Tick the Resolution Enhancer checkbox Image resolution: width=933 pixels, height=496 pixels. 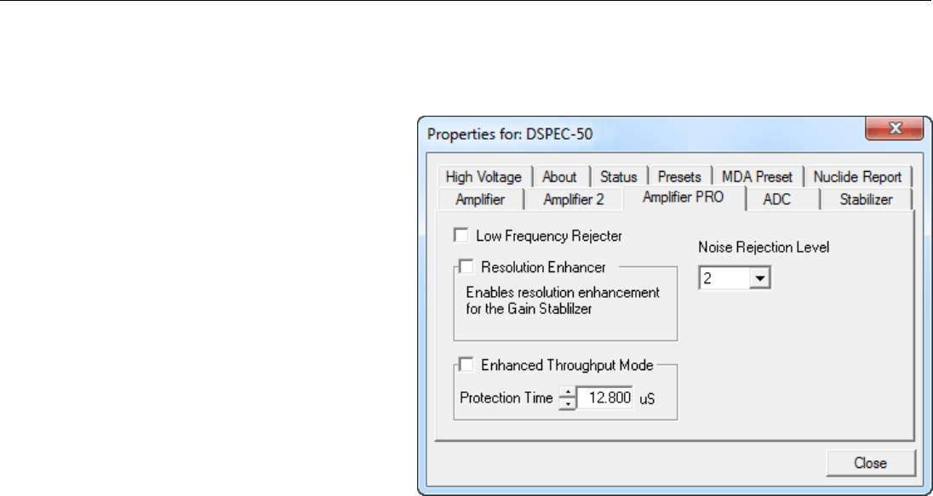pyautogui.click(x=466, y=267)
